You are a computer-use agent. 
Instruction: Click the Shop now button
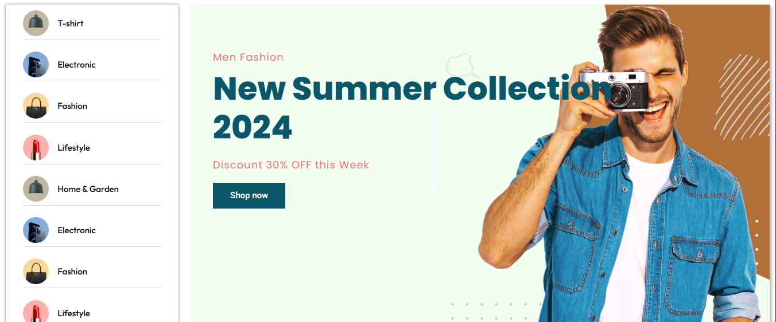pyautogui.click(x=249, y=195)
